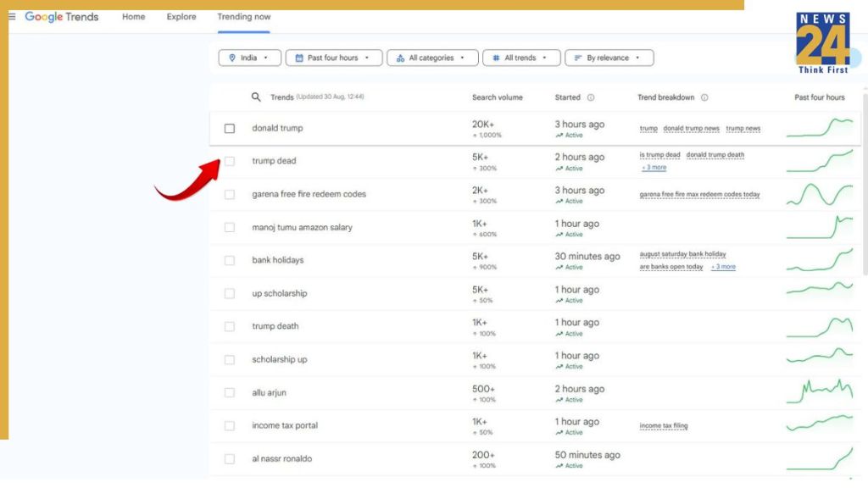Click info icon next to Started column
The width and height of the screenshot is (868, 488).
point(591,97)
